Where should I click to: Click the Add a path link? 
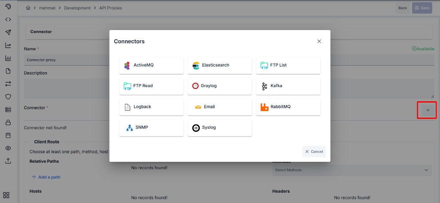click(46, 177)
